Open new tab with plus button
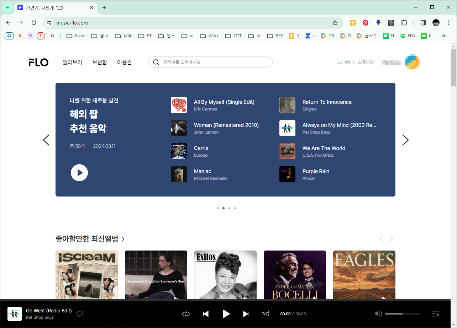Viewport: 457px width, 328px height. coord(104,7)
